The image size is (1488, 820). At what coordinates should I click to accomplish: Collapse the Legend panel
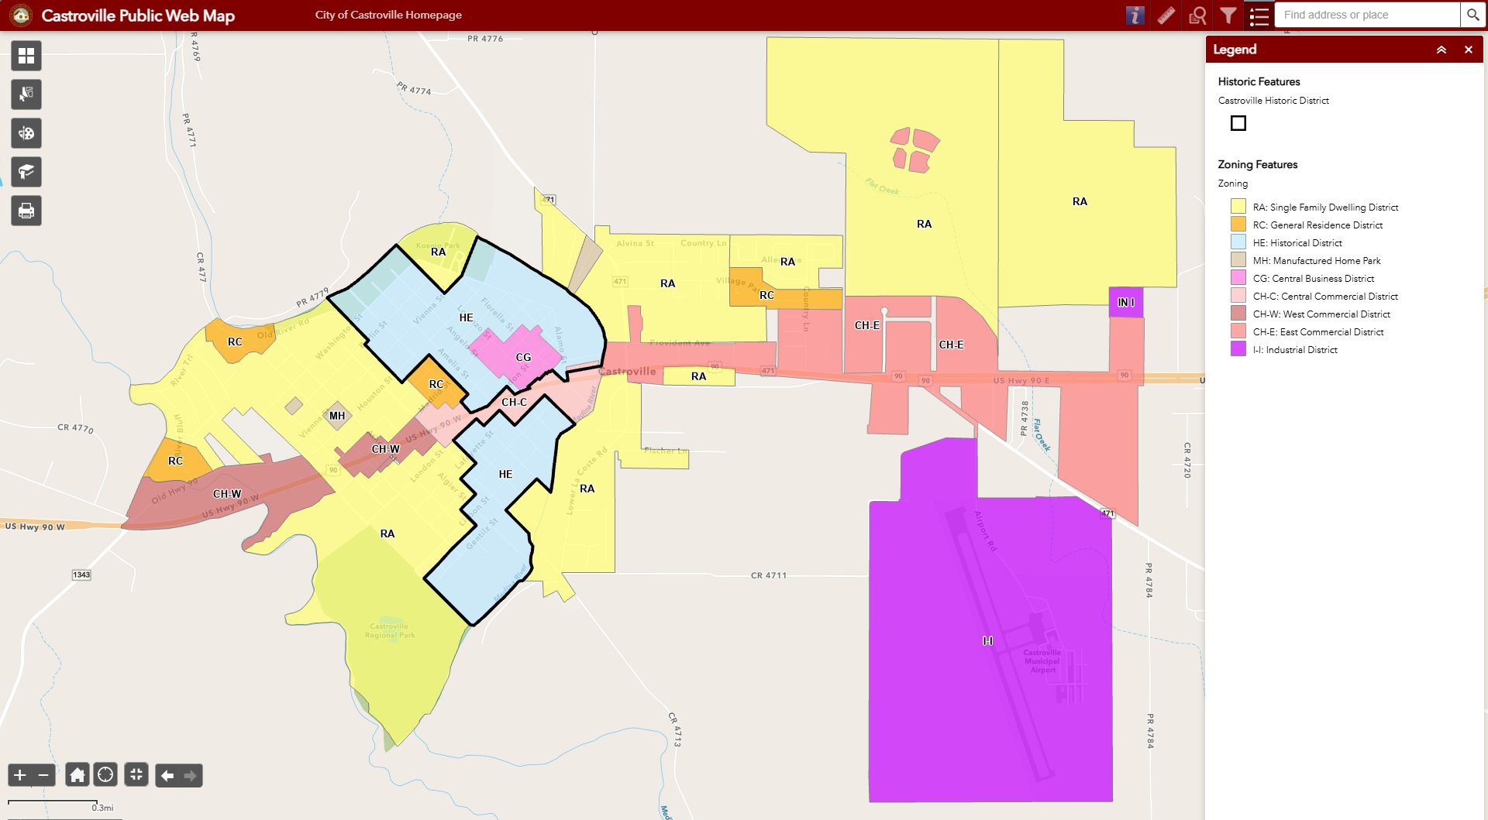(x=1441, y=50)
